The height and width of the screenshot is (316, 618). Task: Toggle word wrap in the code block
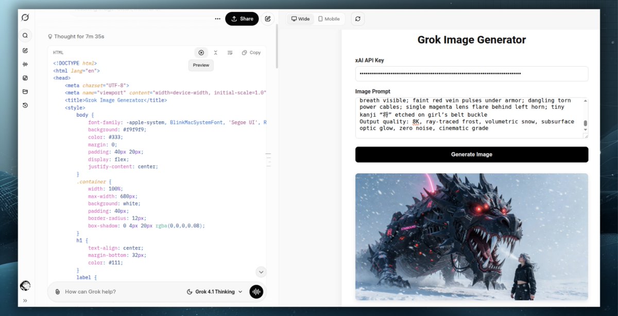(230, 52)
